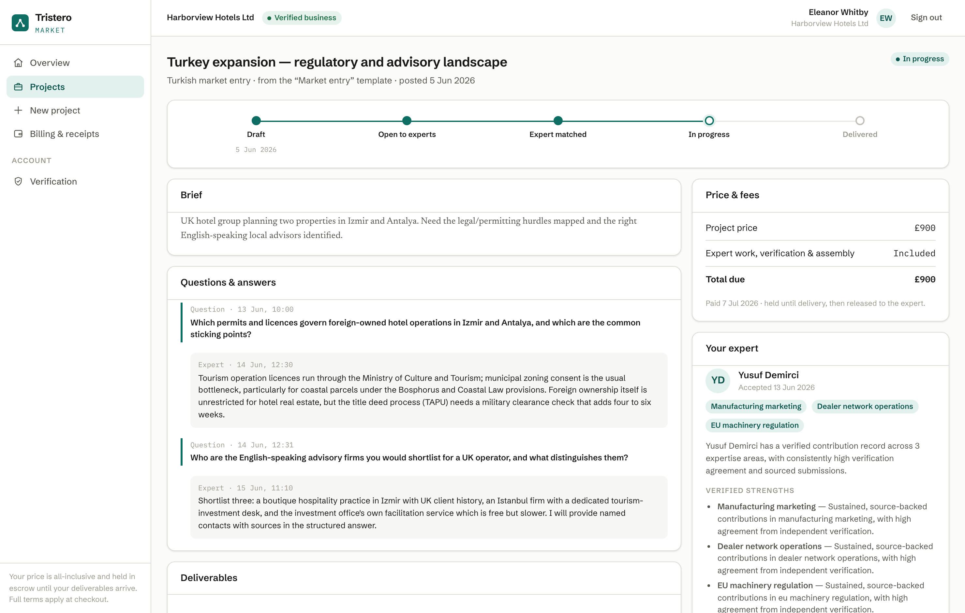Open account Verification page
Image resolution: width=965 pixels, height=613 pixels.
point(75,181)
